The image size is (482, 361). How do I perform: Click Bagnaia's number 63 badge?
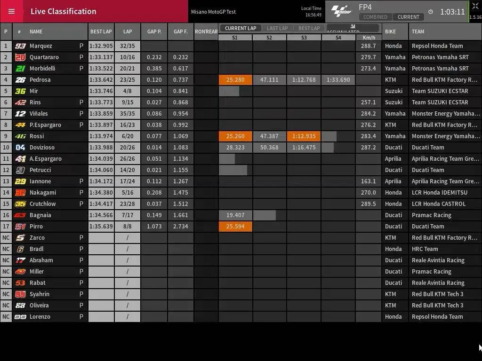coord(20,215)
